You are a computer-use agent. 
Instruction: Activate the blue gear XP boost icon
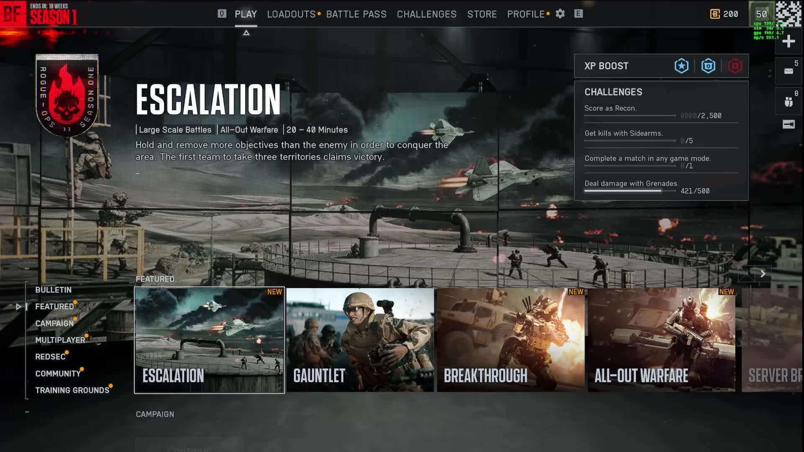[708, 66]
